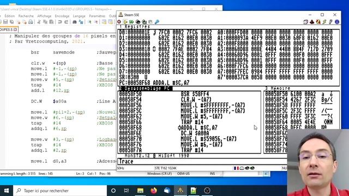This screenshot has width=349, height=196.
Task: Click the sync vertical scrolling icon in Notepad++
Action: 104,22
